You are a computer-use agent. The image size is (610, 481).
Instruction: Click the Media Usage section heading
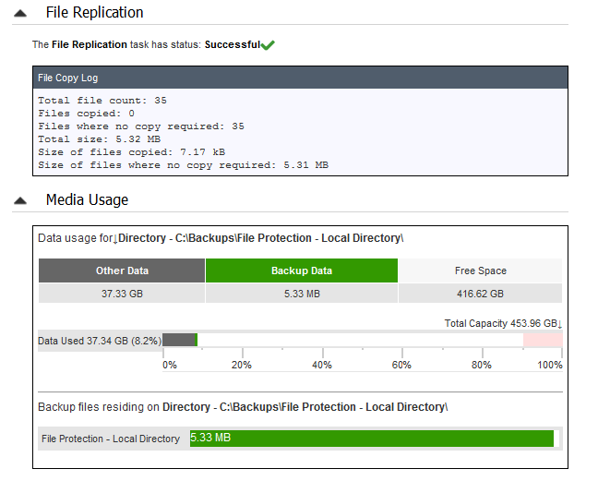click(87, 200)
